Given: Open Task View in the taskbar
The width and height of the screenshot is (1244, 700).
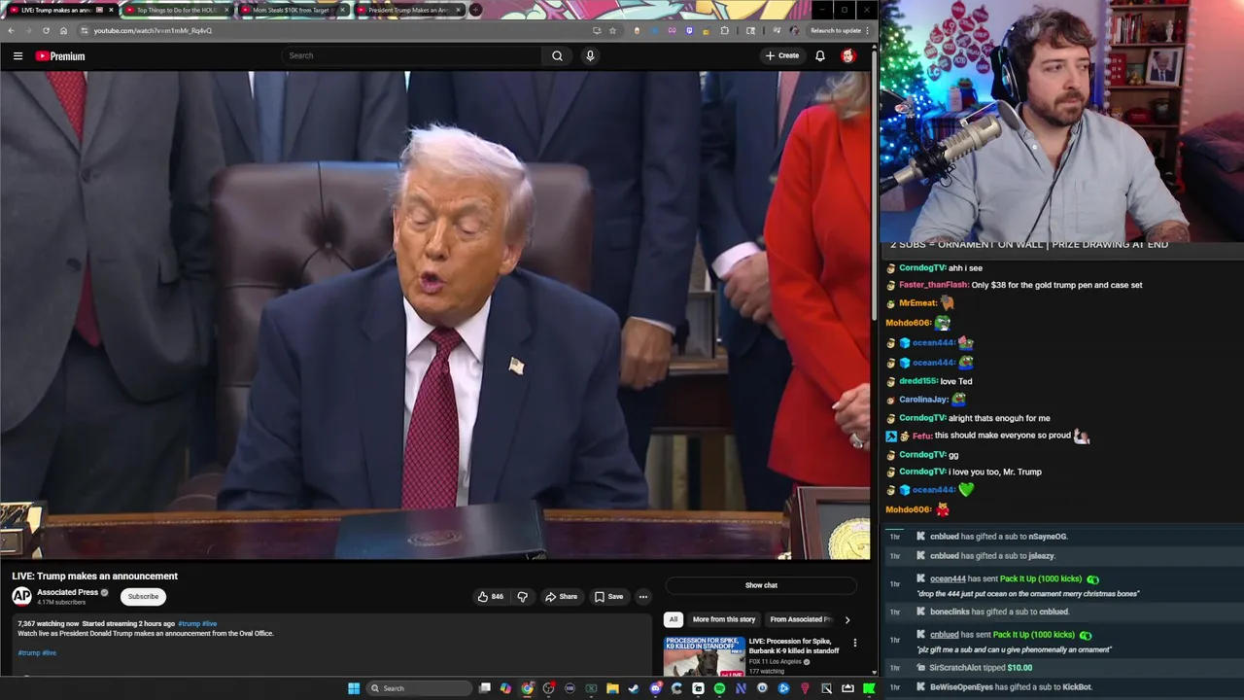Looking at the screenshot, I should [x=485, y=688].
